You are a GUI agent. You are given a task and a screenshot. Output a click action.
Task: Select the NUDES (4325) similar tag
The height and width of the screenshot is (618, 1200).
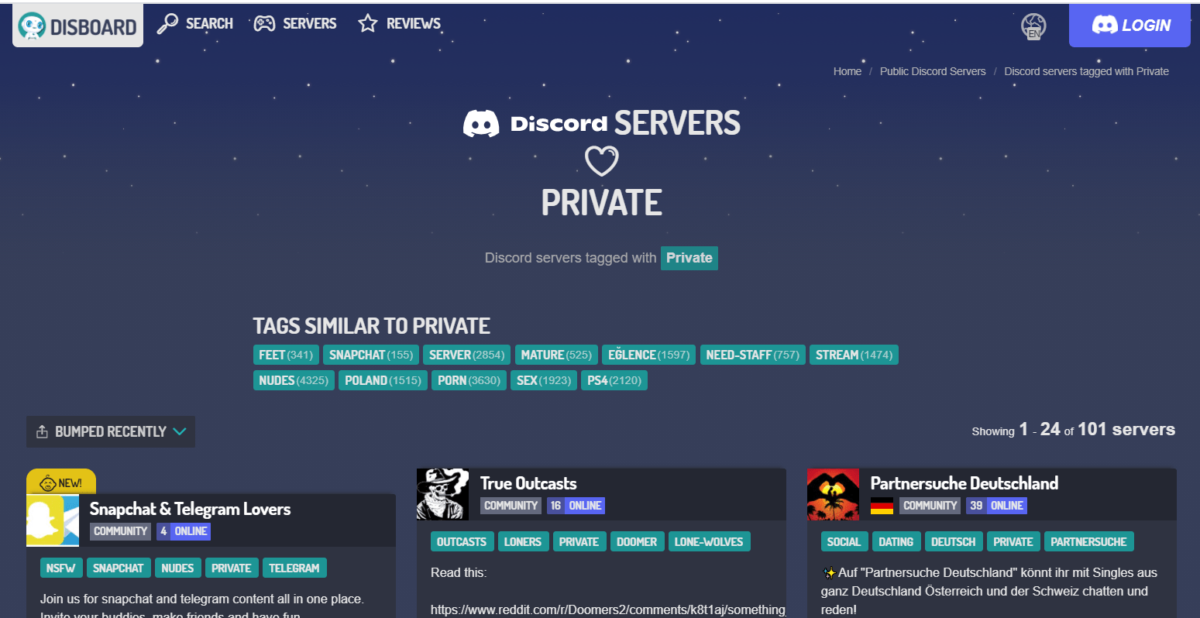pos(294,380)
